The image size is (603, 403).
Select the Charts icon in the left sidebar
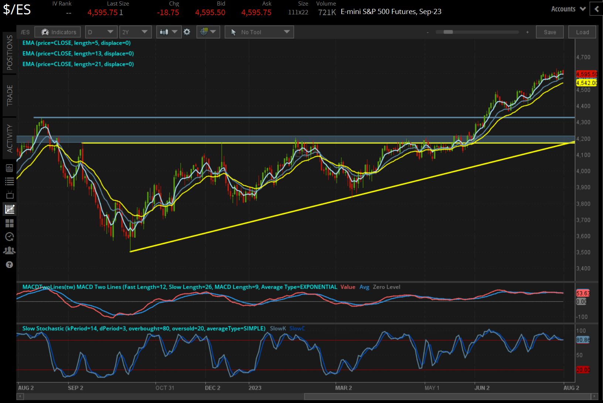click(x=9, y=209)
